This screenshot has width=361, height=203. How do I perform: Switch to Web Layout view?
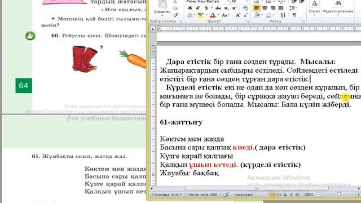285,195
